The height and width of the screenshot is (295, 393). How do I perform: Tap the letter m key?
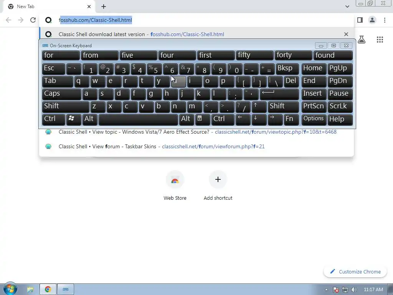click(195, 107)
